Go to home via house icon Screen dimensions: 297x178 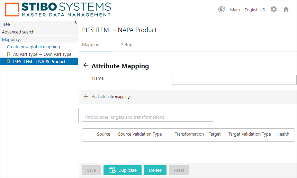(286, 10)
